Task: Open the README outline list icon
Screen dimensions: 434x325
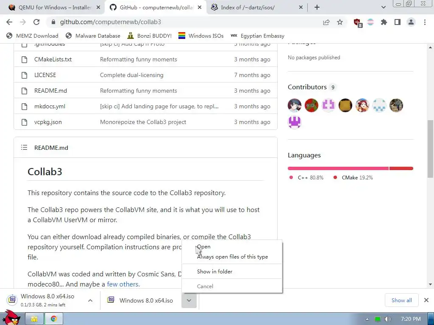Action: point(24,148)
